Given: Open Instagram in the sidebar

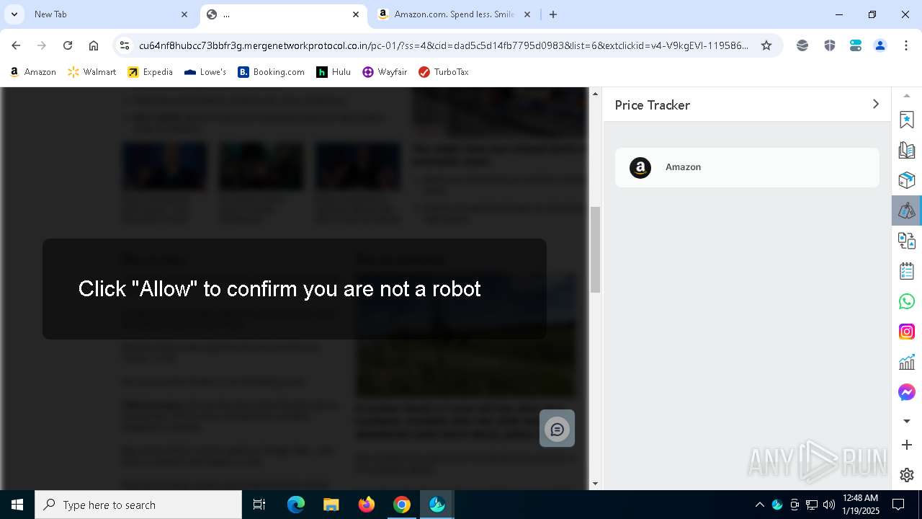Looking at the screenshot, I should coord(907,332).
